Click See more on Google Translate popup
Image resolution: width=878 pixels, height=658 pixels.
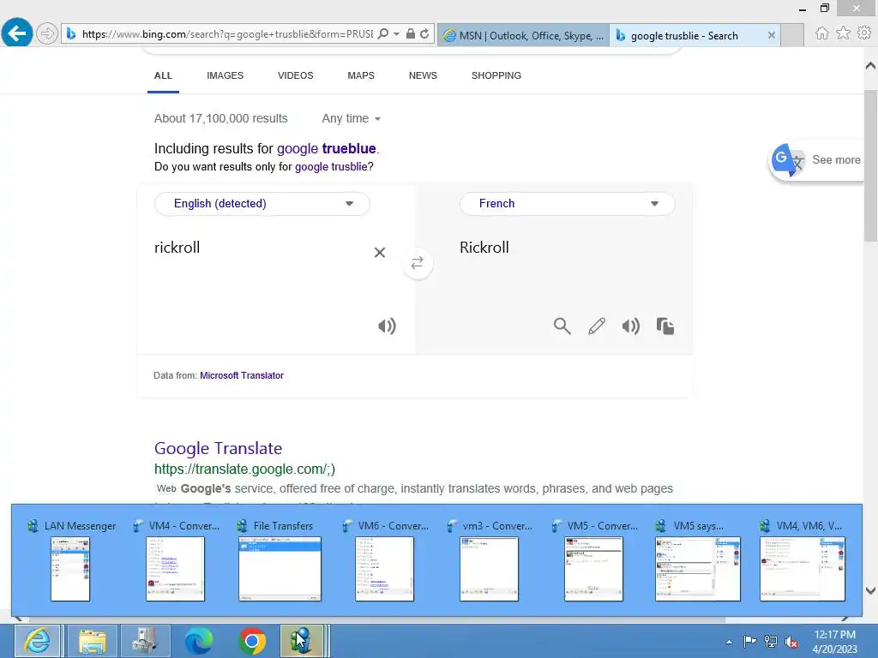pyautogui.click(x=836, y=160)
